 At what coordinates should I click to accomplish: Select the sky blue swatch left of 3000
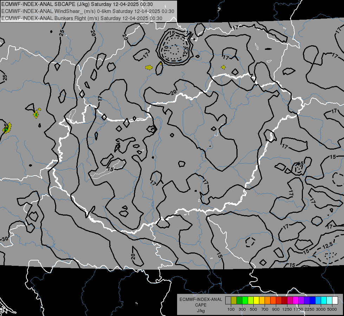coord(318,300)
